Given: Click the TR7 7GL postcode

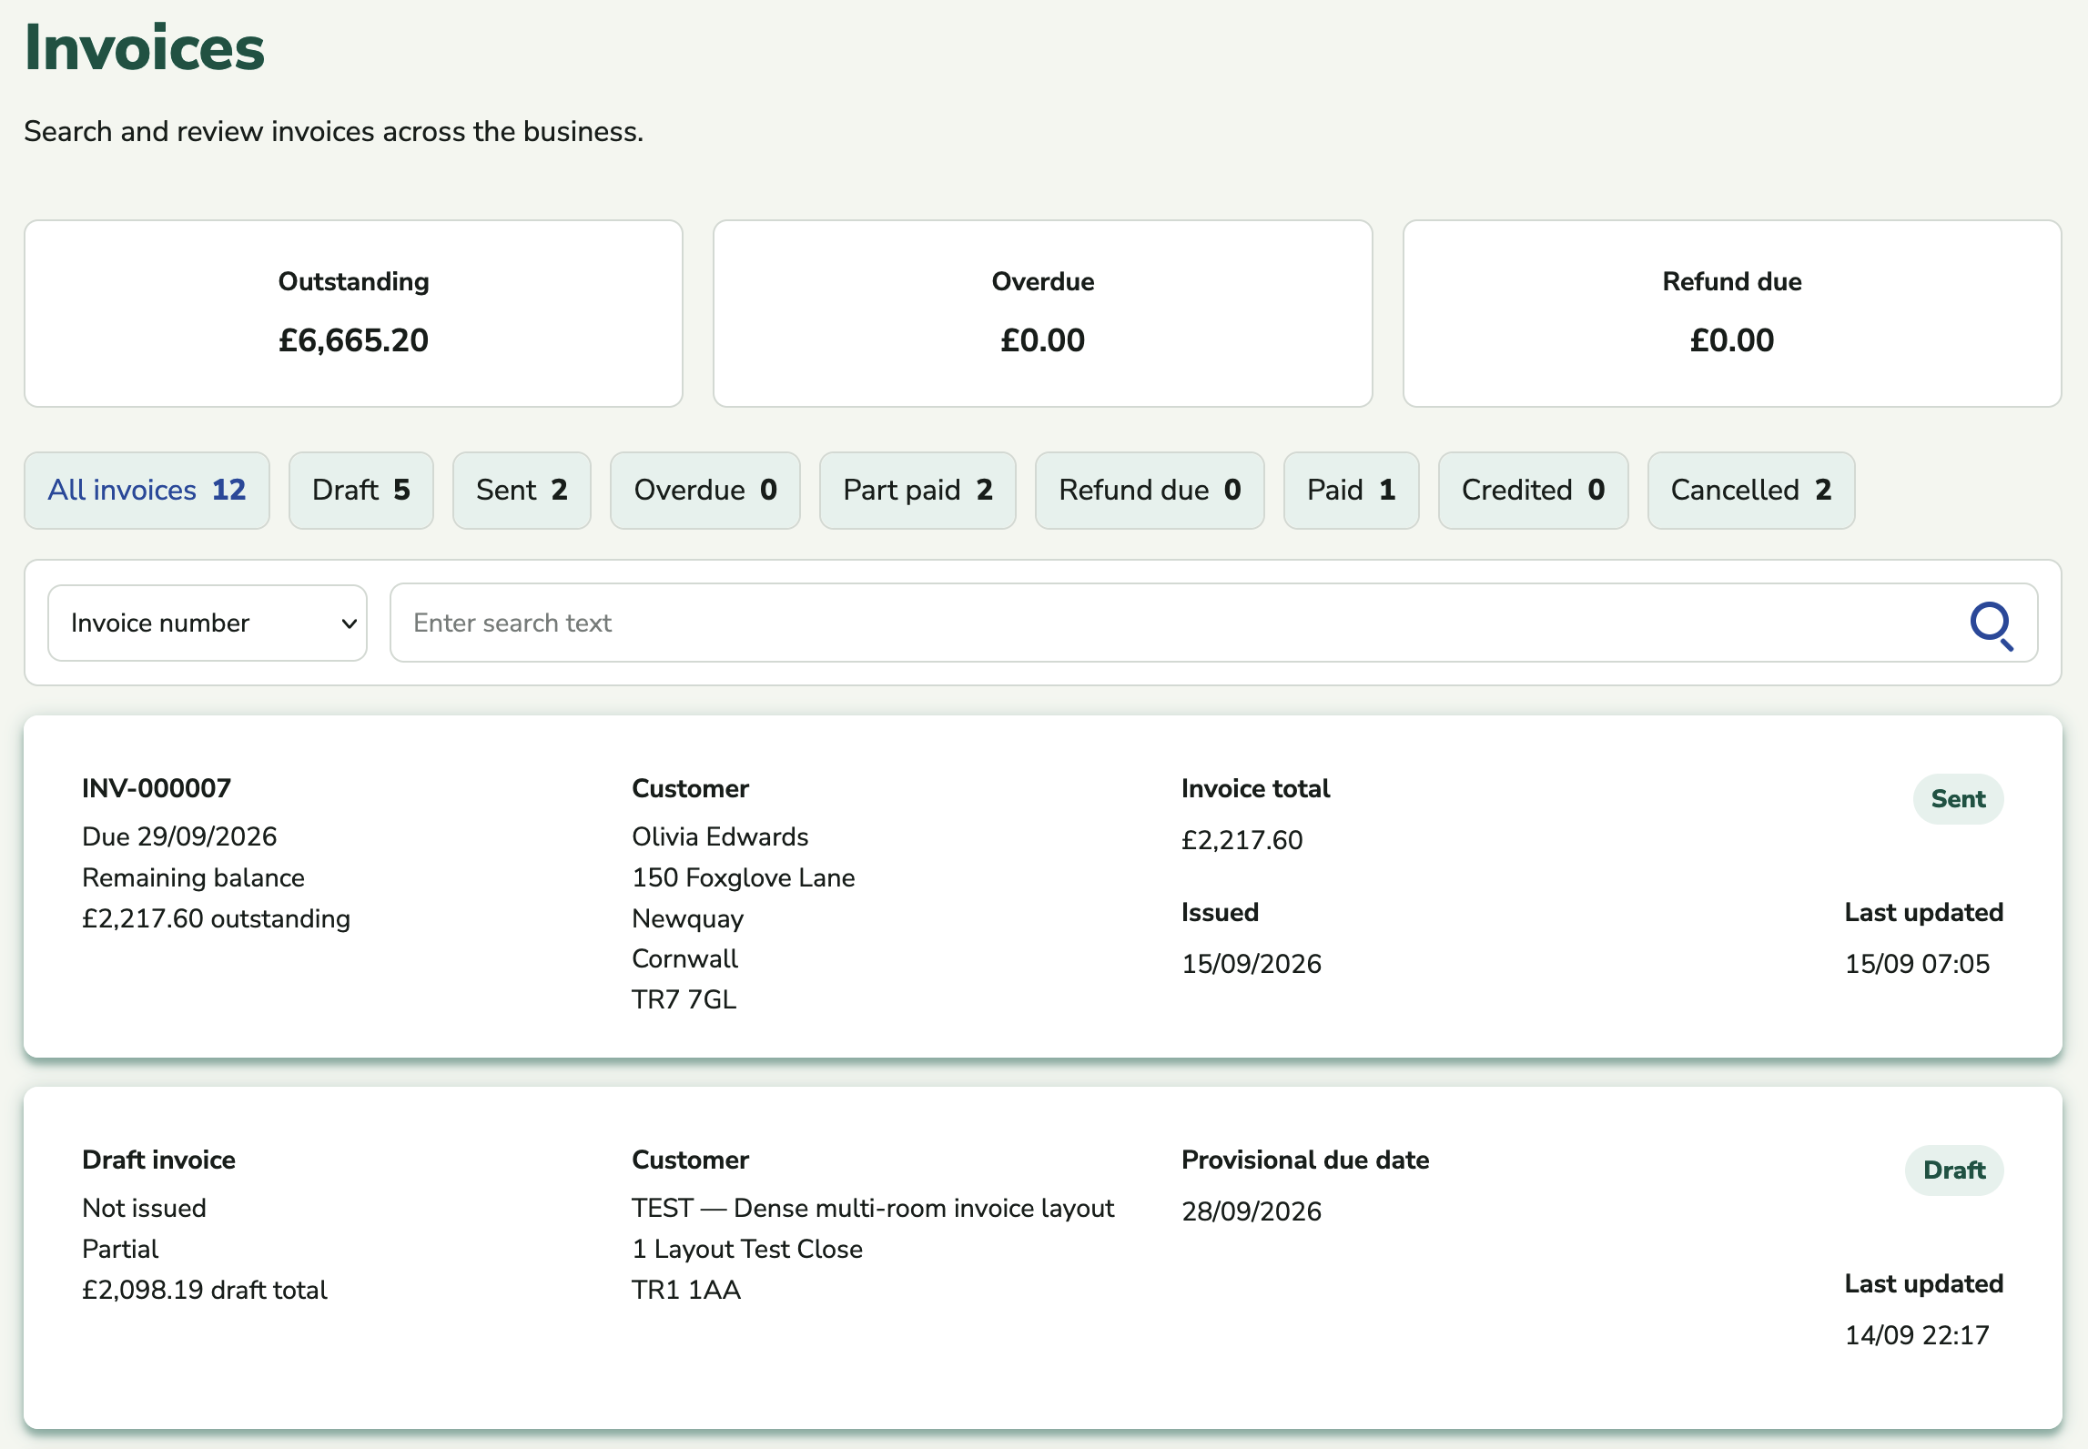Looking at the screenshot, I should coord(684,999).
